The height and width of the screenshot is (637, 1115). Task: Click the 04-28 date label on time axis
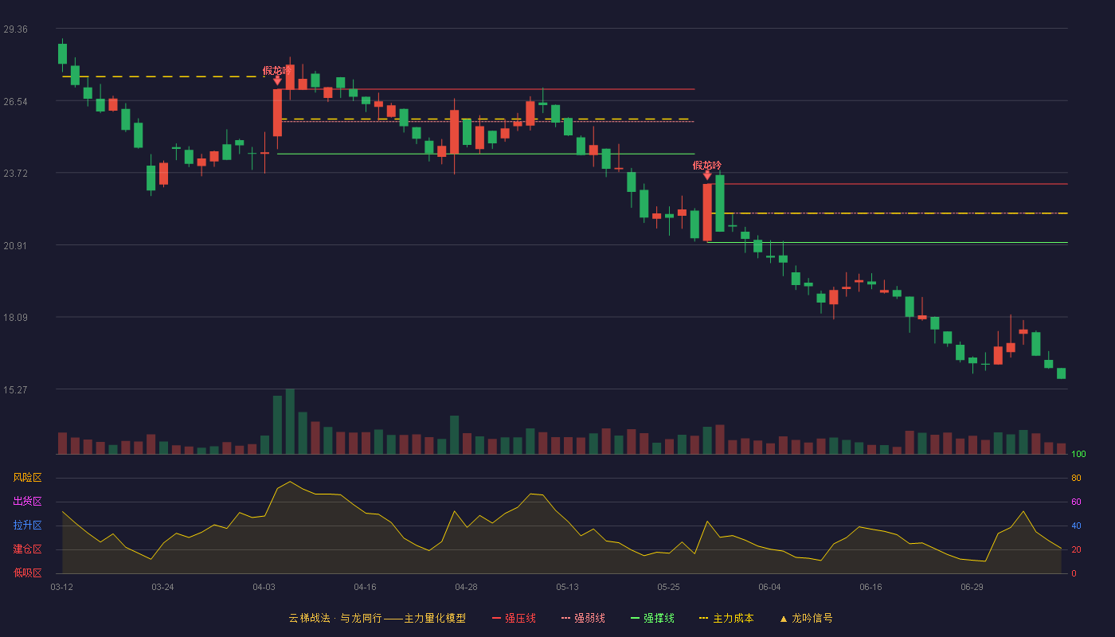(466, 587)
